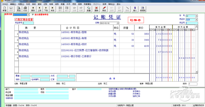Select account cell 2221001001-应交税费 进项税额
Viewport: 205px width, 107px height.
87,52
